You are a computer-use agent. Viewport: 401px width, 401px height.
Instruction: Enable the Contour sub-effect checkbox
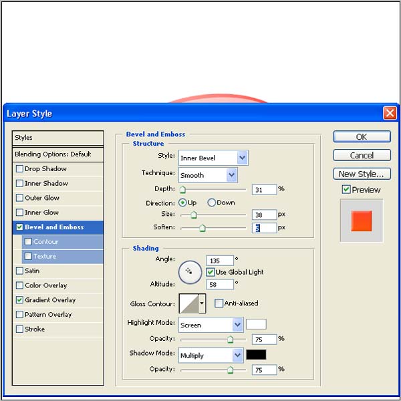coord(28,242)
